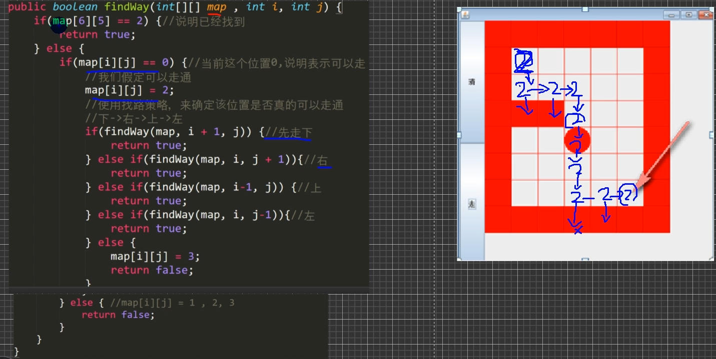Click the left-middle selection handle of the maze image
This screenshot has width=716, height=359.
[459, 135]
